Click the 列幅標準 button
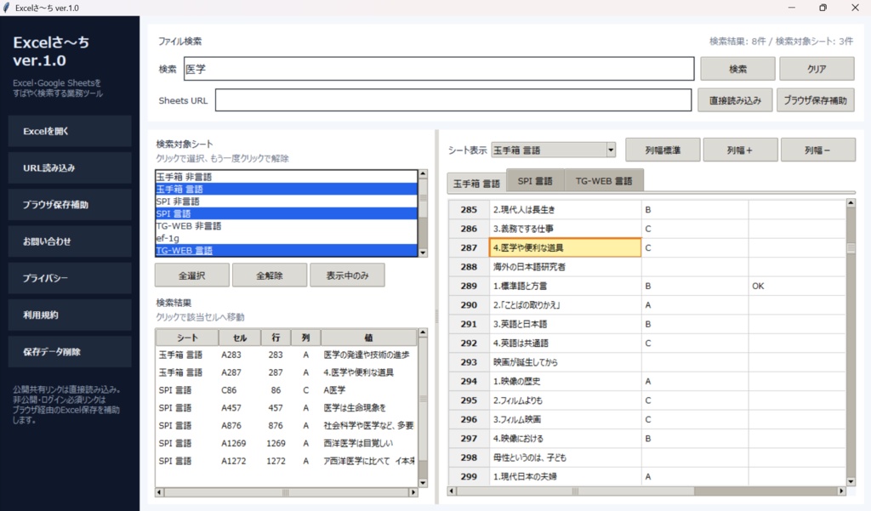The width and height of the screenshot is (871, 511). [663, 150]
